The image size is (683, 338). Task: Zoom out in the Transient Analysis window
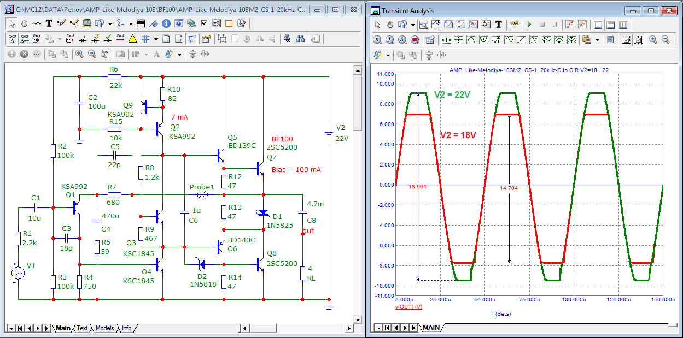pos(666,40)
